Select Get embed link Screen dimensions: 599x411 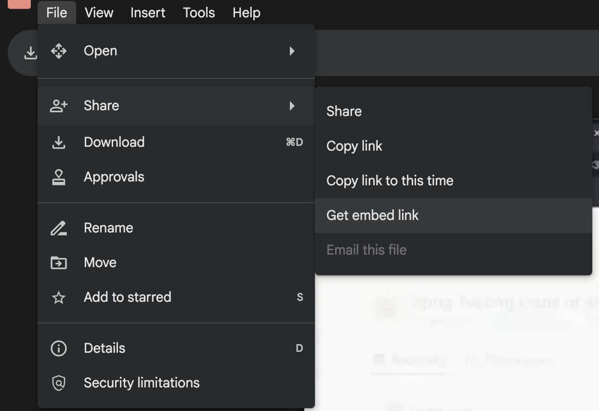454,216
